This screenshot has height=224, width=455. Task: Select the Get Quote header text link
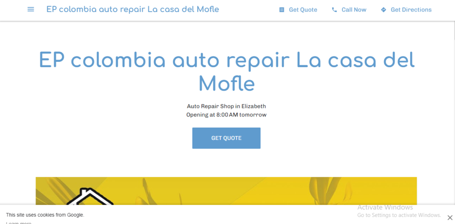(x=303, y=10)
